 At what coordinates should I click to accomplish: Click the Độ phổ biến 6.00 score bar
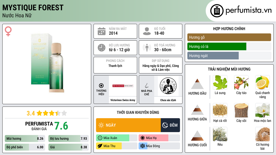(25, 147)
